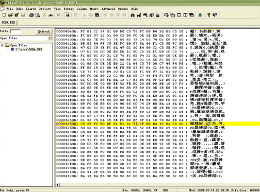Open the Format menu
The image size is (260, 192).
click(69, 9)
